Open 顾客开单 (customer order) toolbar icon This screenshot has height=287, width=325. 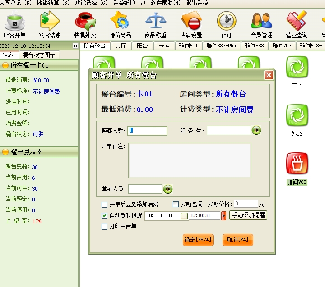(14, 23)
